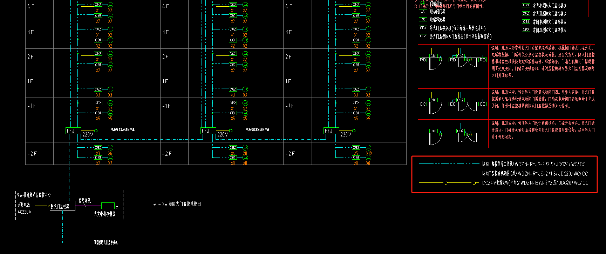
Task: Click cable spec 防火门监控信号二总线/WDZN-RYJS-2*2.5
Action: pyautogui.click(x=534, y=164)
